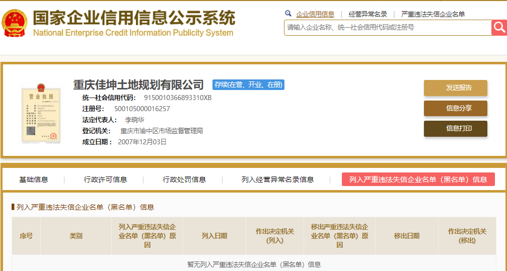Click the 信息分享 button
Image resolution: width=507 pixels, height=271 pixels.
tap(455, 108)
